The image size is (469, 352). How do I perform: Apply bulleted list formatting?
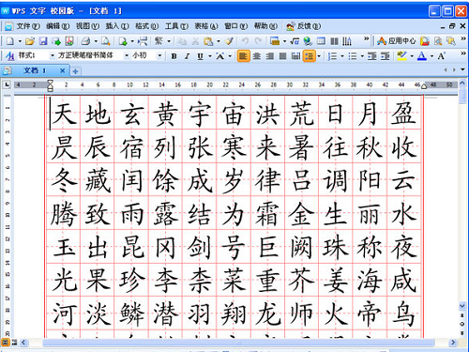click(353, 56)
